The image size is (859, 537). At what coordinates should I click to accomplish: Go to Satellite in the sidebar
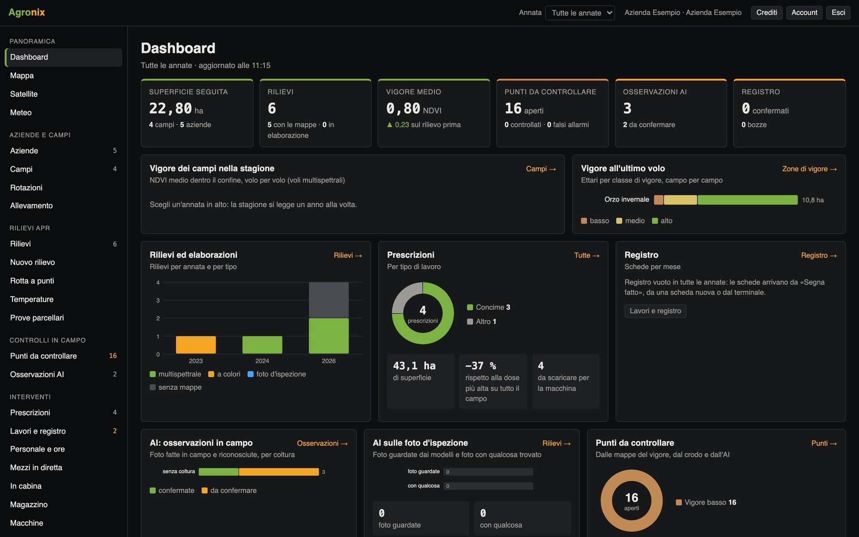(64, 94)
